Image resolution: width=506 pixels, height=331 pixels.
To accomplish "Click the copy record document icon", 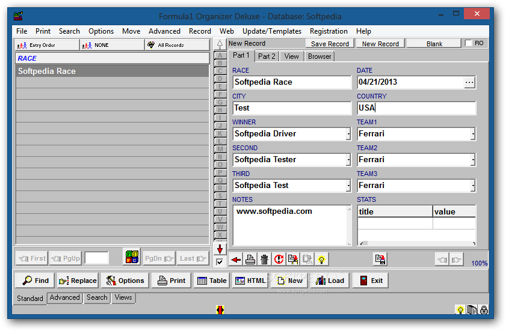I will [293, 260].
